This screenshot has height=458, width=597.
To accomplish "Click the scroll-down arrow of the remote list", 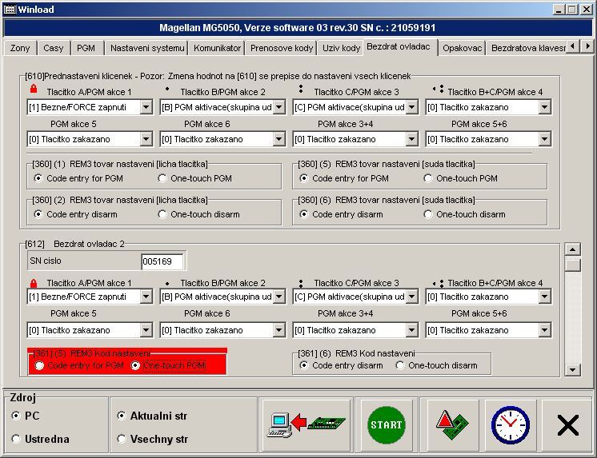I will coord(572,369).
